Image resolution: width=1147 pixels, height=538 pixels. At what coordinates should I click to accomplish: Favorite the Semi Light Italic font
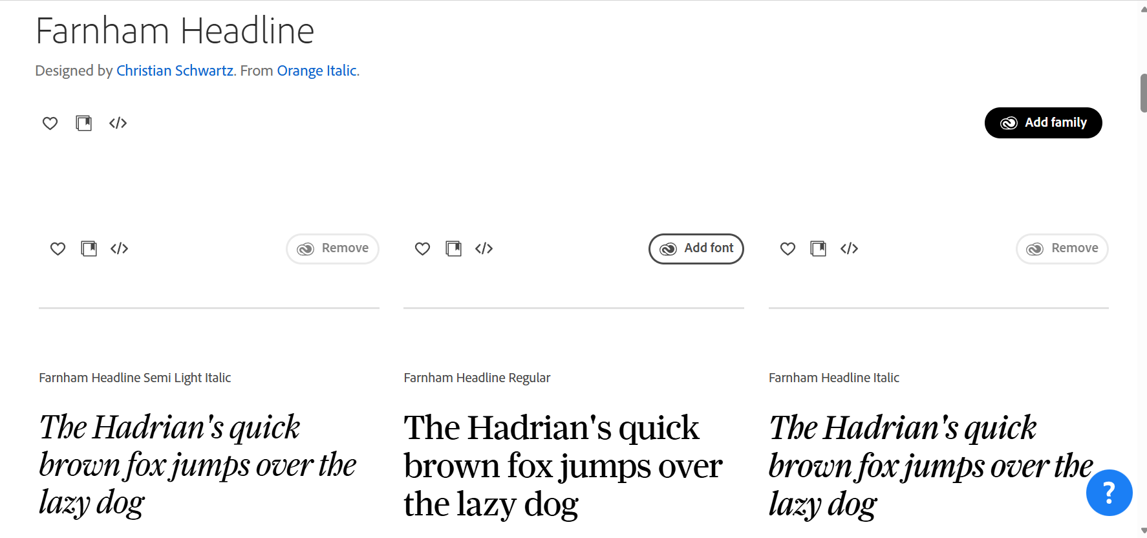point(58,248)
